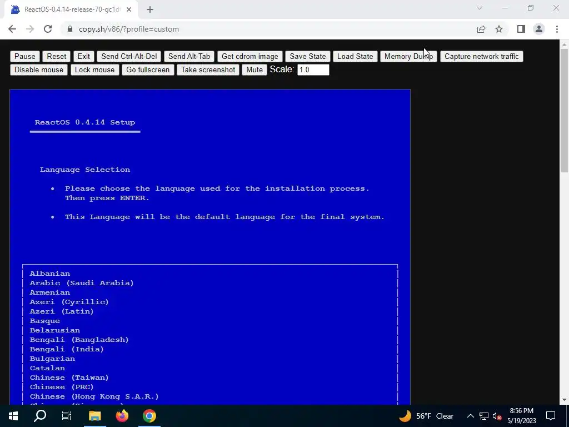The image size is (569, 427).
Task: Click the network tray icon
Action: coord(484,416)
